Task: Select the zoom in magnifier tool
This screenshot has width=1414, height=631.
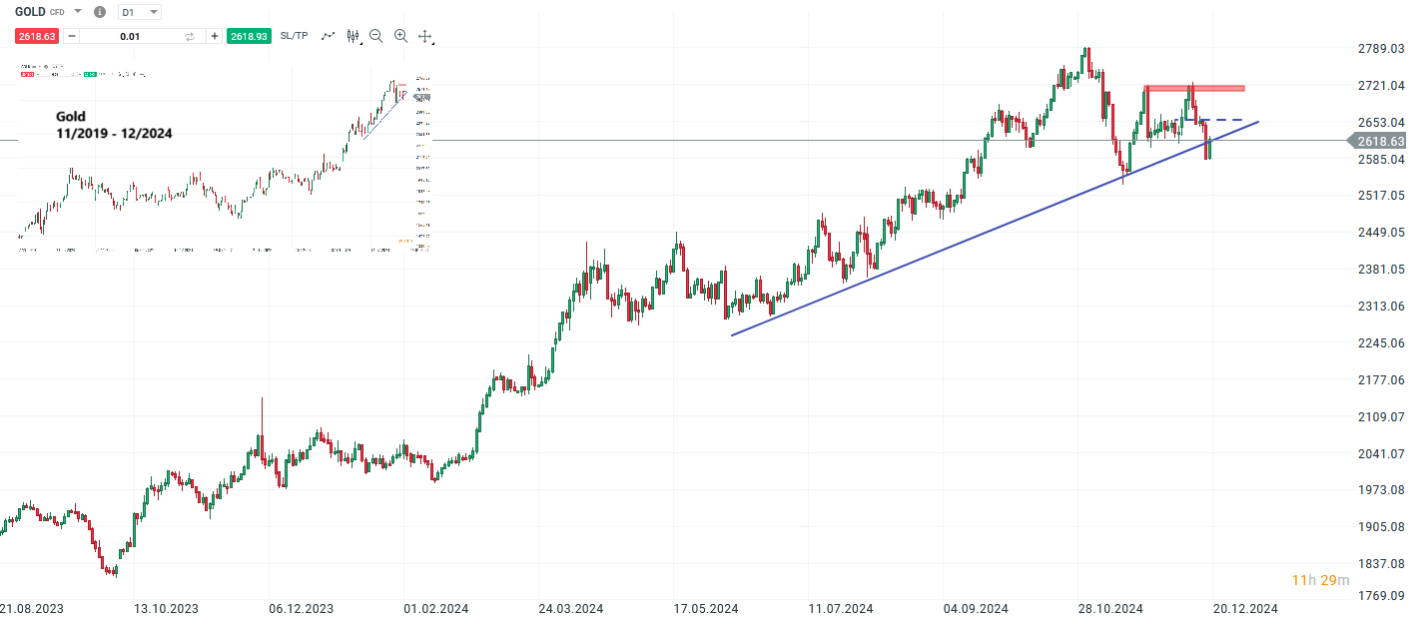Action: point(399,36)
